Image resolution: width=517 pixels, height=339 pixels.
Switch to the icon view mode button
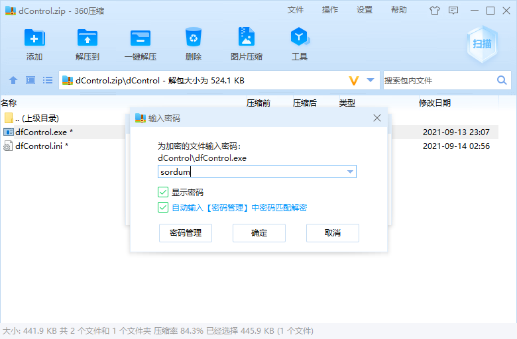[x=30, y=80]
